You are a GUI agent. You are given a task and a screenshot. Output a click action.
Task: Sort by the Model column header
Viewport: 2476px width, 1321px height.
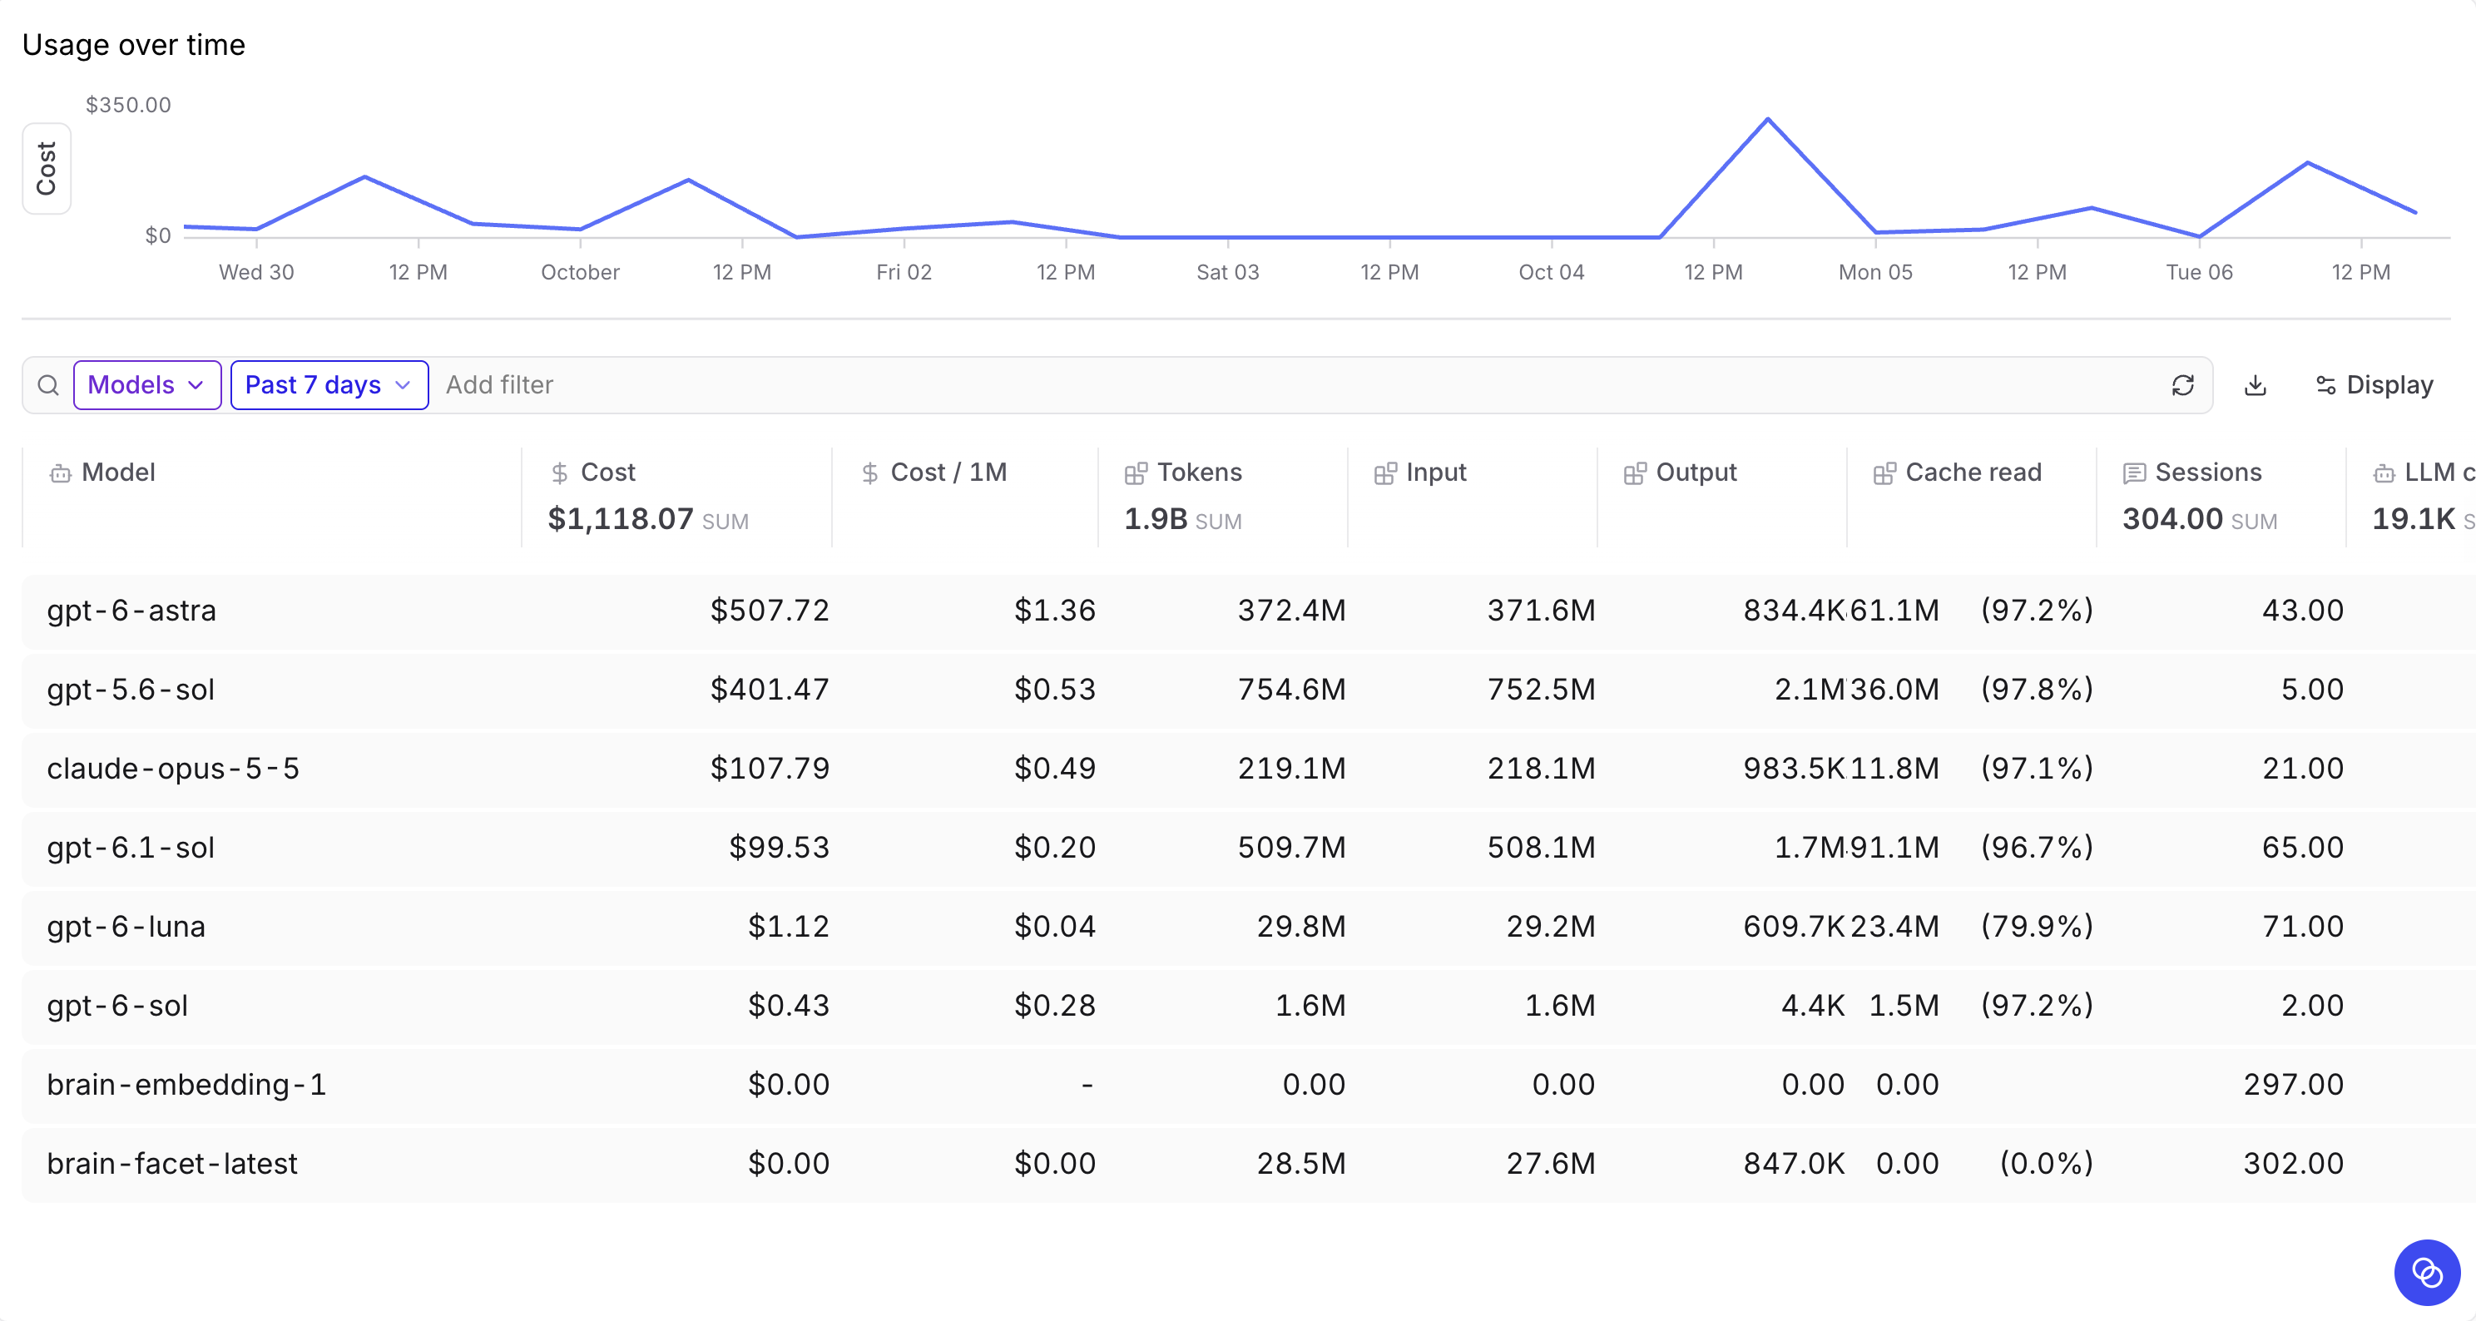coord(118,472)
